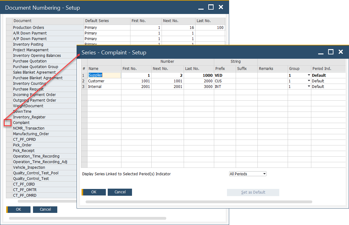Open Group dropdown for Supplier series

coord(309,76)
